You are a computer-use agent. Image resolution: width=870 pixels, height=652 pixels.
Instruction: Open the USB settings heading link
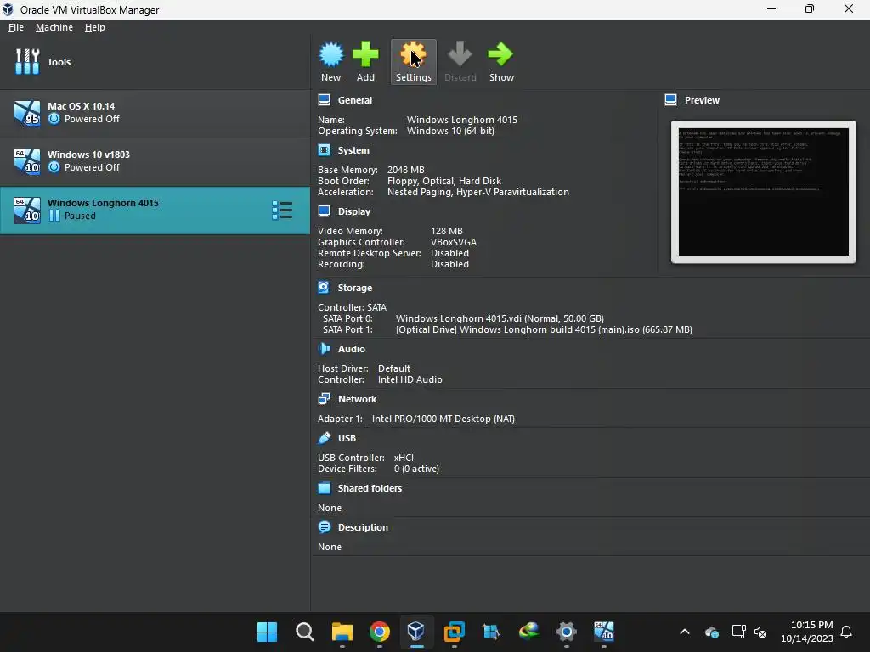(x=347, y=438)
